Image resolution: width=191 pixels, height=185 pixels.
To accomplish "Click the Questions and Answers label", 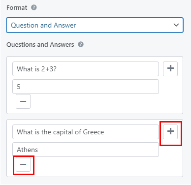I will click(x=40, y=45).
